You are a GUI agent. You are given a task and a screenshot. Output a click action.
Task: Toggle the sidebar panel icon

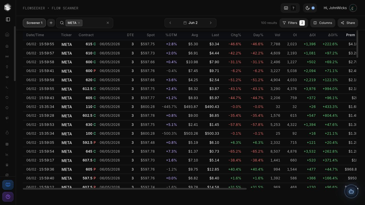pos(8,19)
